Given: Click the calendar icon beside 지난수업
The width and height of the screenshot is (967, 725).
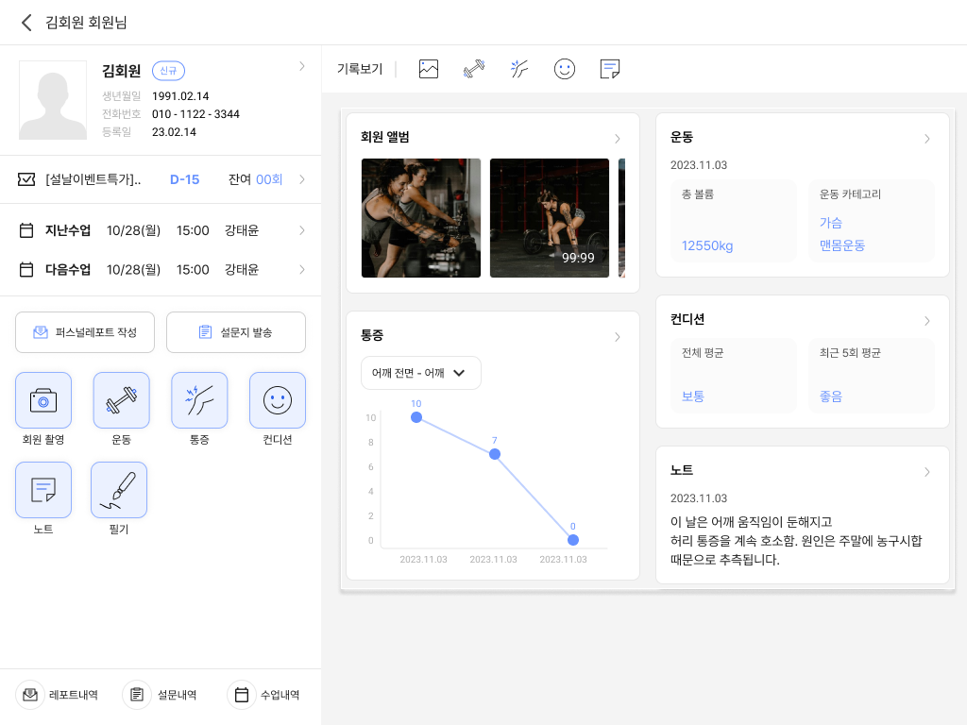Looking at the screenshot, I should (26, 230).
